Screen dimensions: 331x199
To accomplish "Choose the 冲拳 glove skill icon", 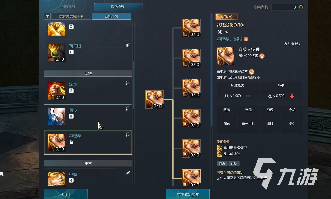I will point(56,179).
